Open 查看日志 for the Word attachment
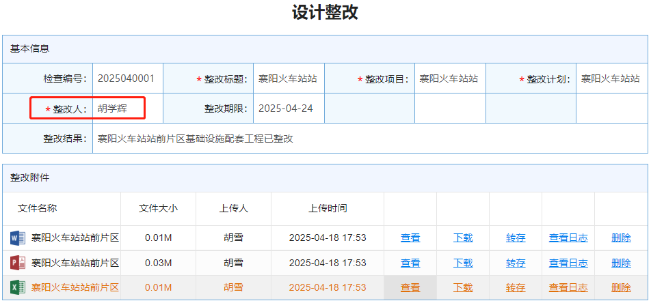Screen dimensions: 651x303 [x=568, y=238]
